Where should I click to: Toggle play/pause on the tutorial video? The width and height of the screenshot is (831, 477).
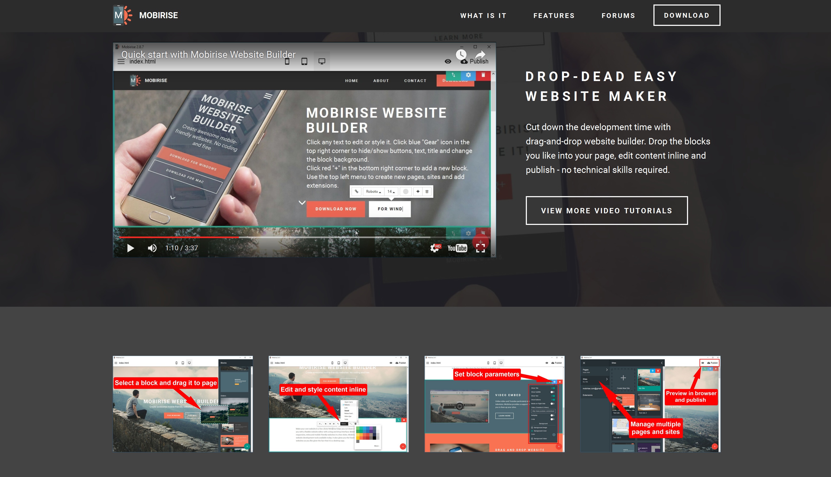(x=130, y=248)
